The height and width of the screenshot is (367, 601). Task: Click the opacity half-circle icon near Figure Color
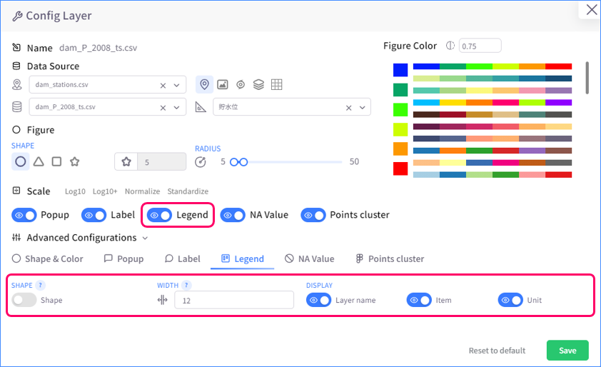pyautogui.click(x=450, y=46)
